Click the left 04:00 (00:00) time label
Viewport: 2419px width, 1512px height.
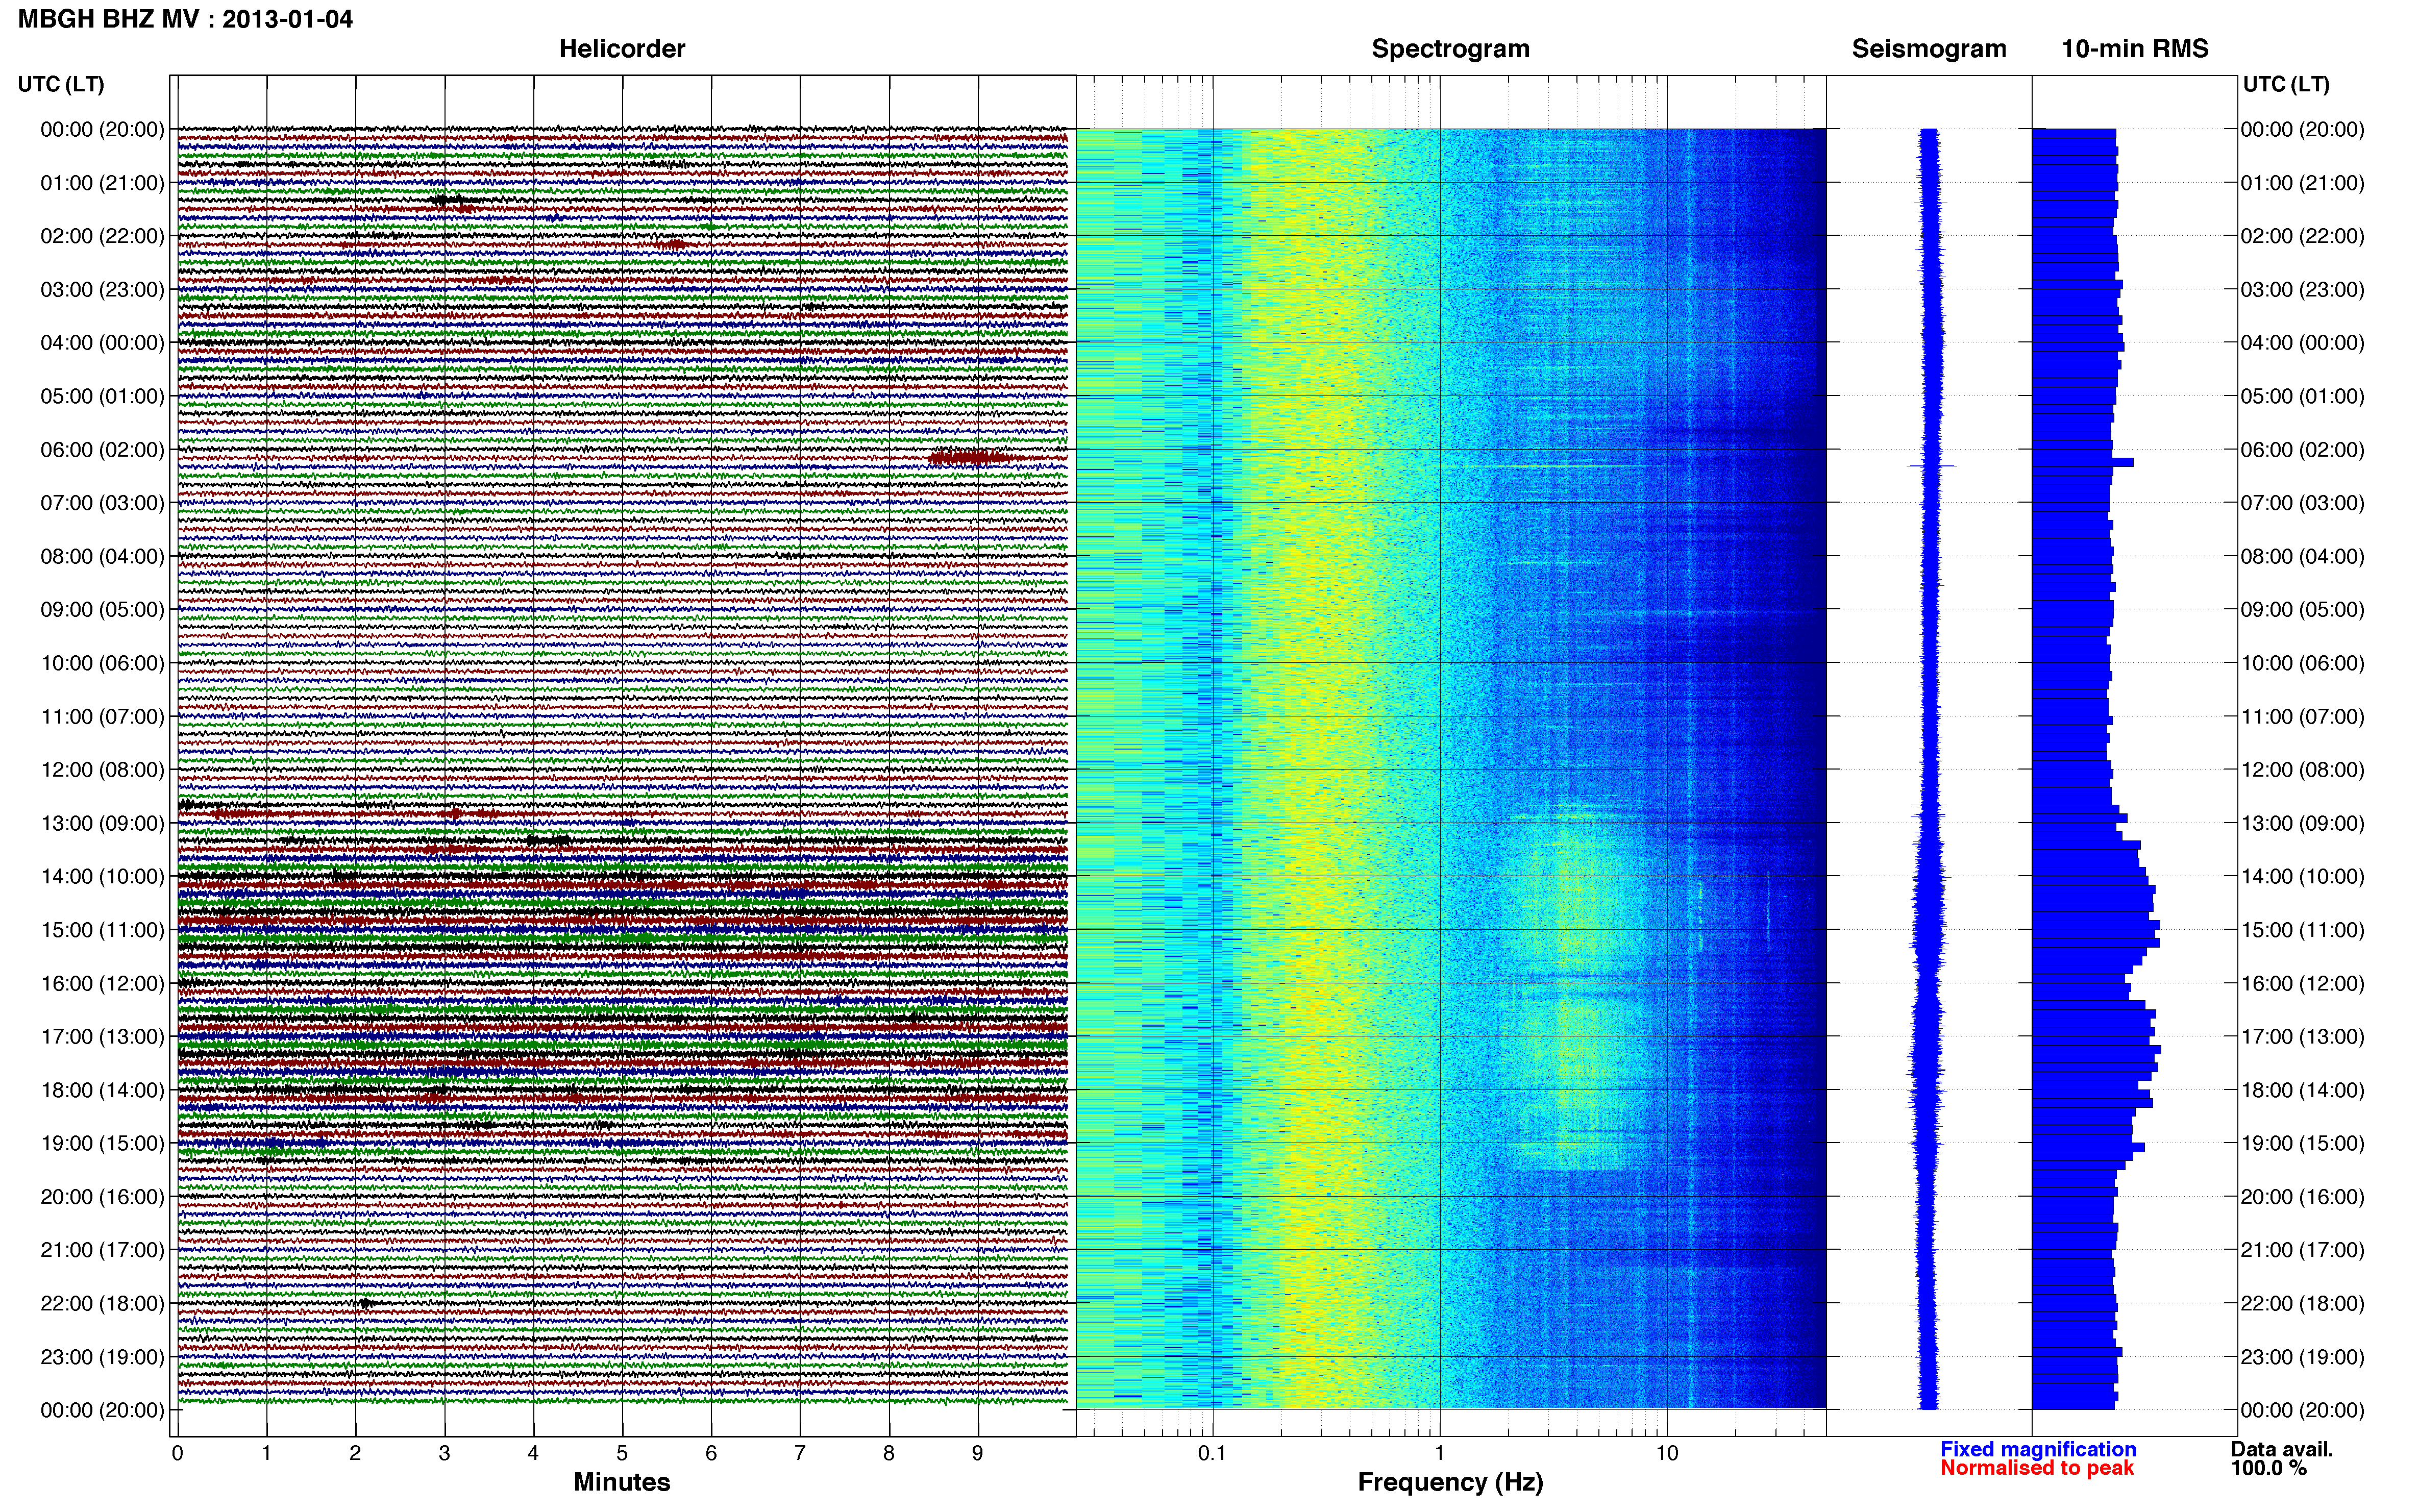pyautogui.click(x=102, y=343)
